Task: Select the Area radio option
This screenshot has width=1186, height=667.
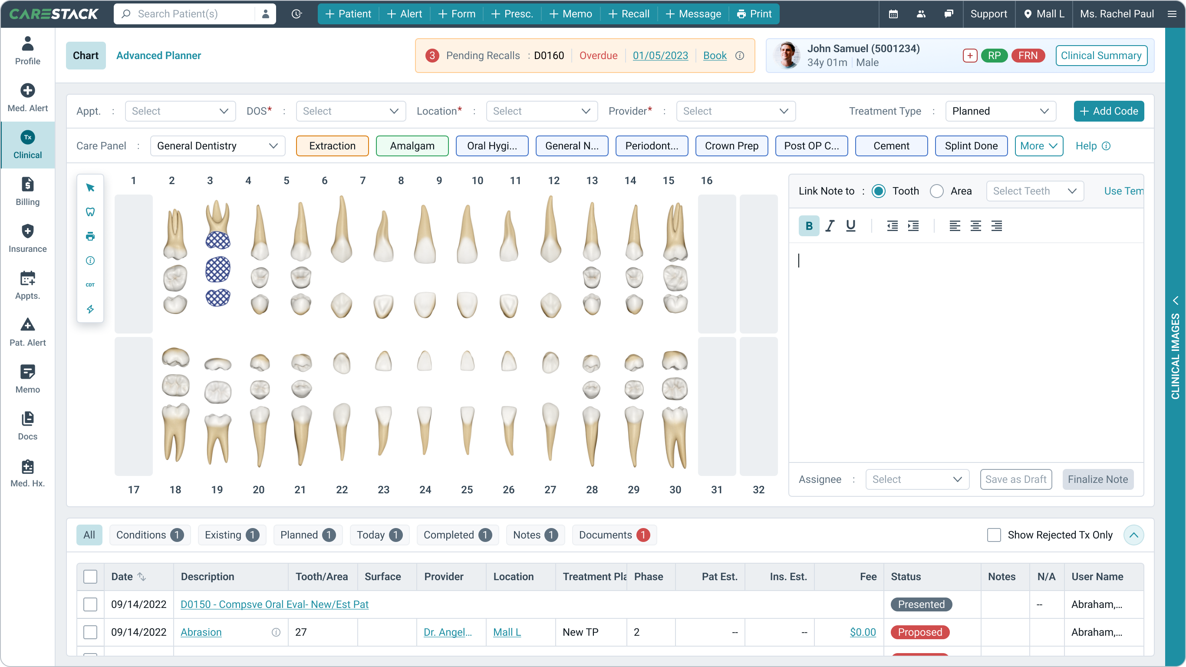Action: [x=936, y=191]
